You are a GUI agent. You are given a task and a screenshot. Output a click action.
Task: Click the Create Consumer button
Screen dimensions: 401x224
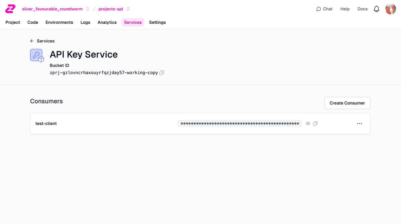347,103
